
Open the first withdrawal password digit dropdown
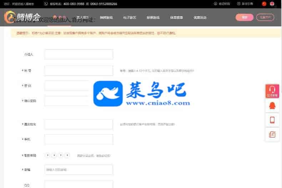[48, 155]
